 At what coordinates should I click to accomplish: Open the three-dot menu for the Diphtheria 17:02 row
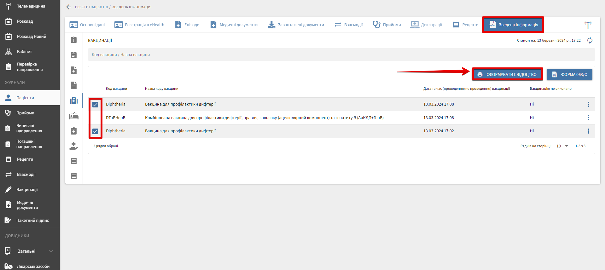click(x=588, y=131)
